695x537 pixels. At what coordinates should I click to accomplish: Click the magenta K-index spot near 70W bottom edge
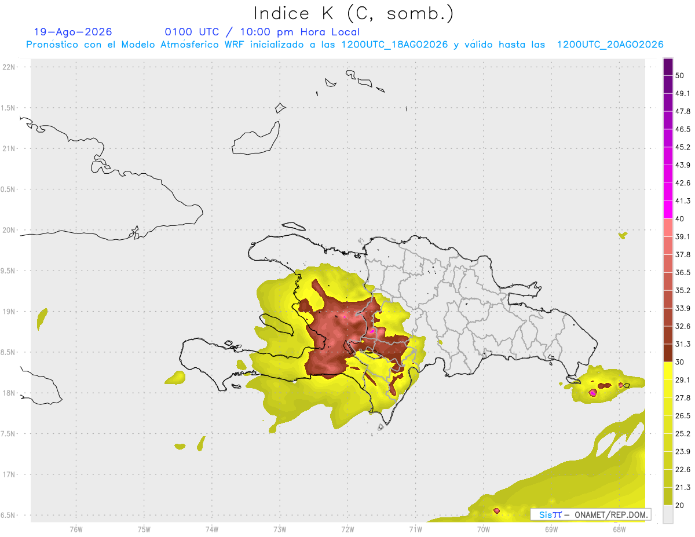497,510
